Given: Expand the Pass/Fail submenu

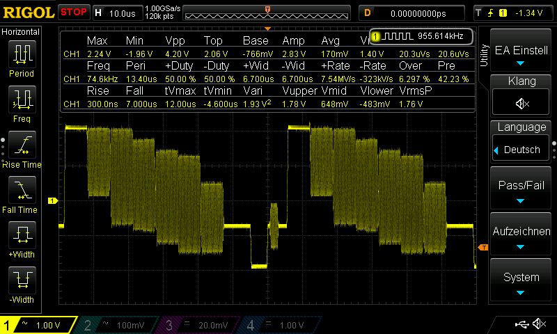Looking at the screenshot, I should 521,191.
